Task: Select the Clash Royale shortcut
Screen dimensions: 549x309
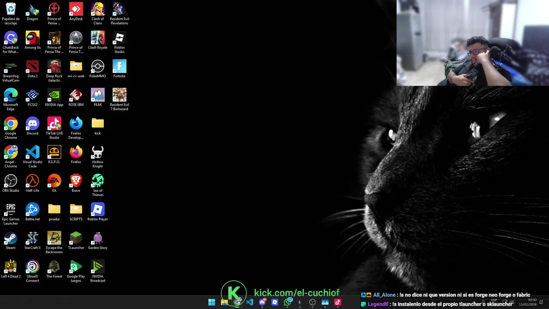Action: pos(98,40)
